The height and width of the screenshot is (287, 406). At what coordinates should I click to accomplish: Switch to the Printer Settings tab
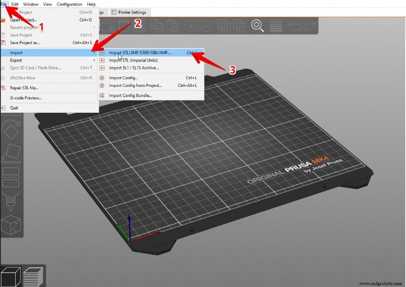[129, 12]
